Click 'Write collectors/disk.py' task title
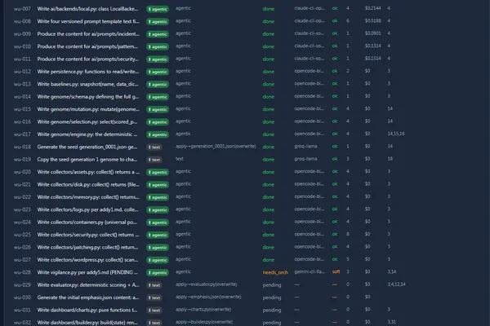The image size is (490, 326). 88,184
